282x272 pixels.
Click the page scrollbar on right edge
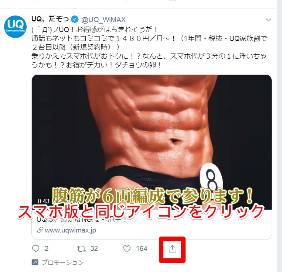279,136
